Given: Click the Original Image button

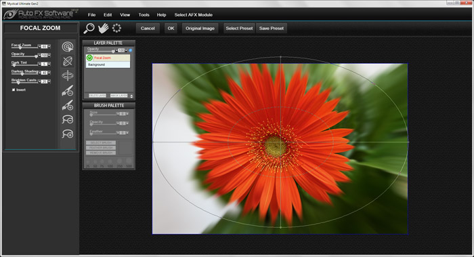Looking at the screenshot, I should tap(200, 28).
